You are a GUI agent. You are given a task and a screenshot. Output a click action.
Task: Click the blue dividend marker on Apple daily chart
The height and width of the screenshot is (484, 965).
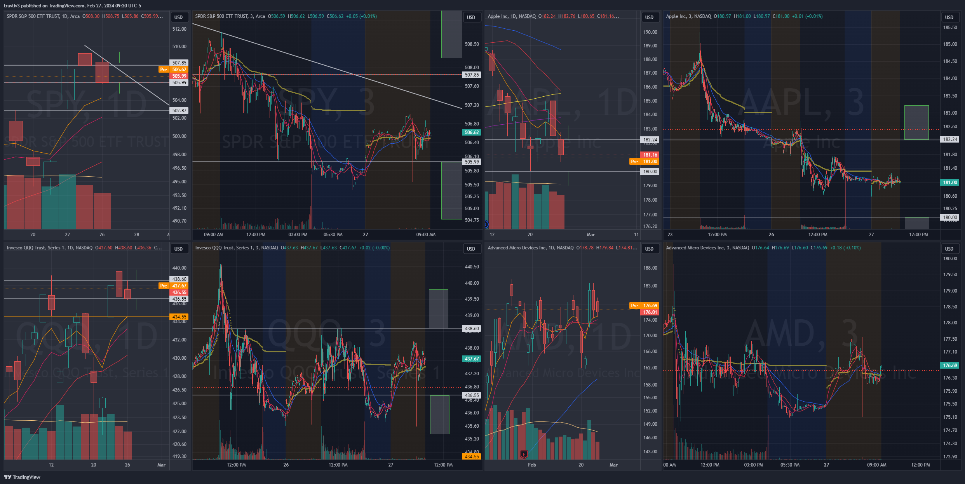pos(486,224)
